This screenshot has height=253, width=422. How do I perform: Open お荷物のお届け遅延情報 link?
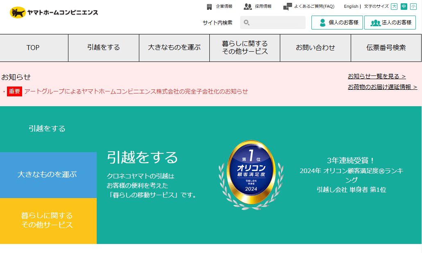pyautogui.click(x=382, y=87)
